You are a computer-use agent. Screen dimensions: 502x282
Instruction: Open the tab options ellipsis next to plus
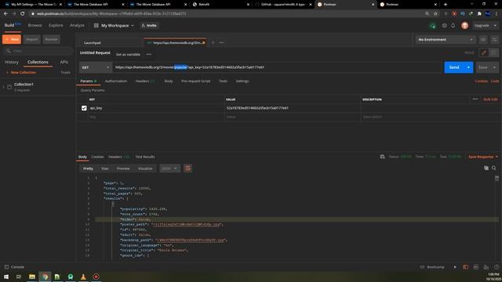(x=221, y=42)
